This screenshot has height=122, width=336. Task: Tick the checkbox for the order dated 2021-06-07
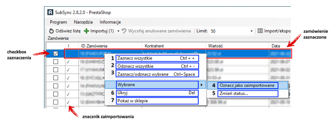pyautogui.click(x=56, y=62)
